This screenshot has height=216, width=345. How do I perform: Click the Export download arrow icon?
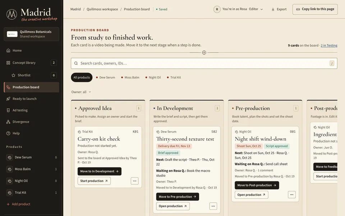[x=273, y=9]
